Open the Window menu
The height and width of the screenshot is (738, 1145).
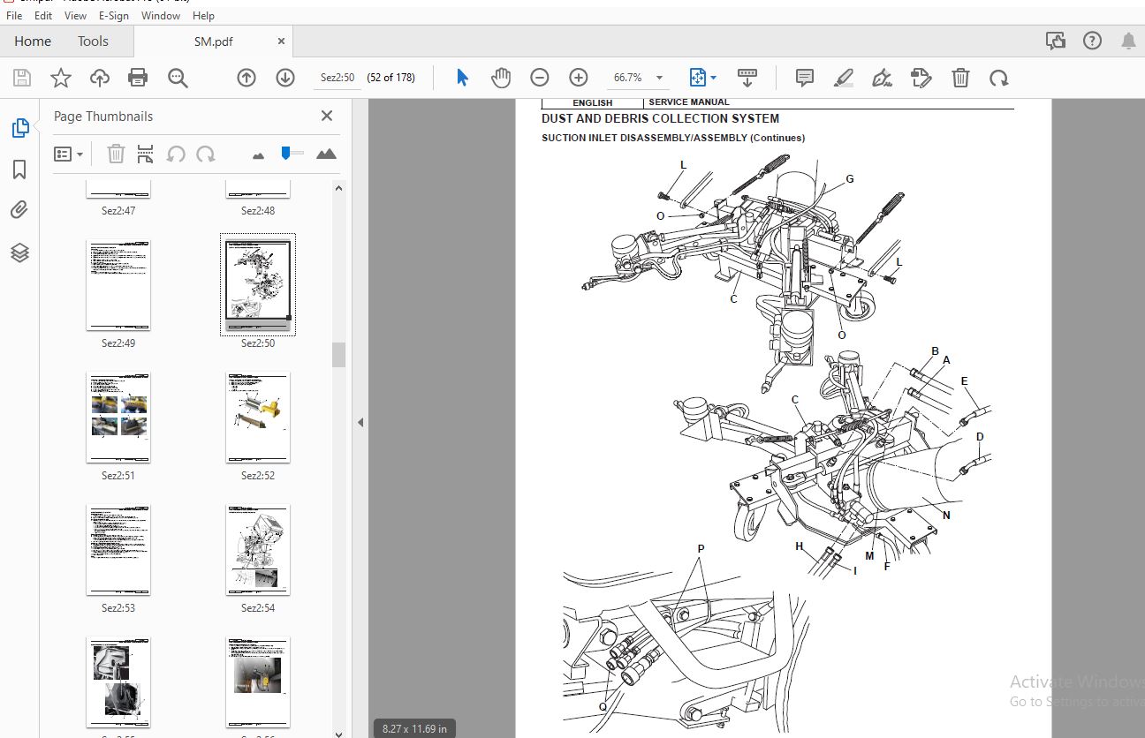click(160, 15)
